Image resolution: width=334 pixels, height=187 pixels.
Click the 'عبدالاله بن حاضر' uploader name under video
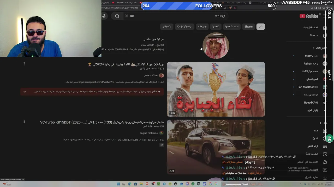151,75
